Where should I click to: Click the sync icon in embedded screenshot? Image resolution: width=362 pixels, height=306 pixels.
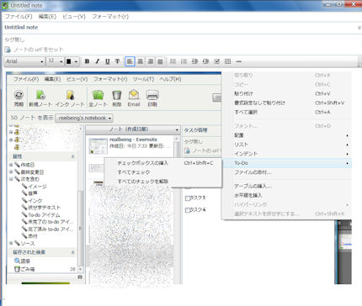point(19,95)
